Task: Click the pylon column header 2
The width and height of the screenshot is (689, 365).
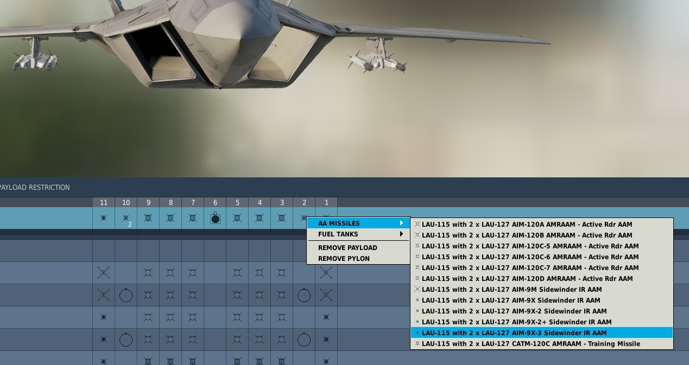Action: 304,203
